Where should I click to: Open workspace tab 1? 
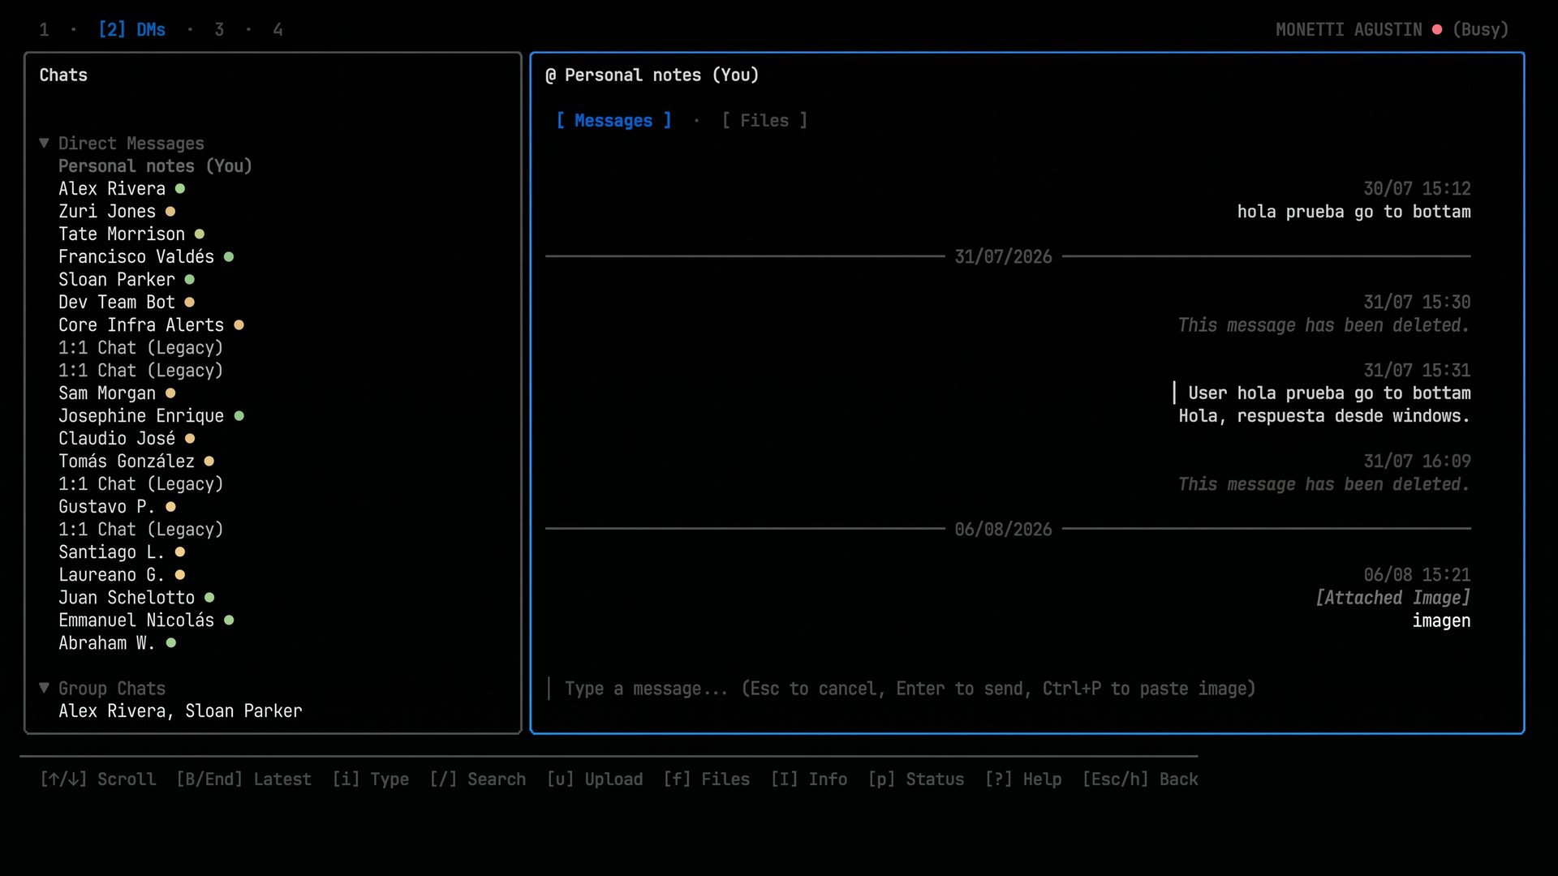click(x=44, y=29)
